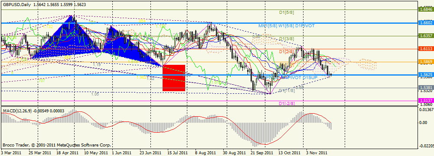Image resolution: width=434 pixels, height=156 pixels.
Task: Click the 1.6357 D1[3/8] price tag
Action: [x=426, y=36]
